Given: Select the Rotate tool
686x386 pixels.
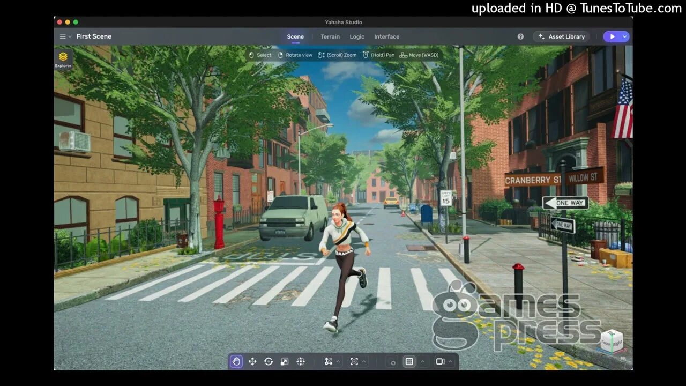Looking at the screenshot, I should pyautogui.click(x=269, y=361).
